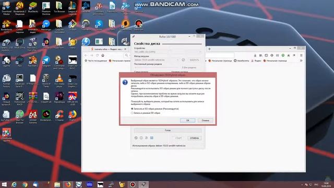Open the World of Tanks shortcut
Viewport: 334px width, 188px height.
[46, 80]
